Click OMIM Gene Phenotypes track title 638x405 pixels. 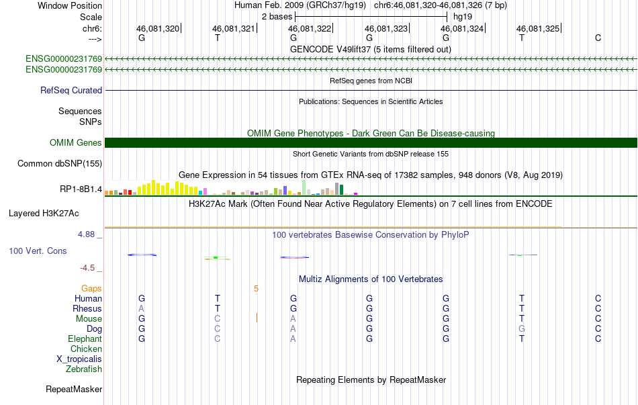(x=371, y=133)
